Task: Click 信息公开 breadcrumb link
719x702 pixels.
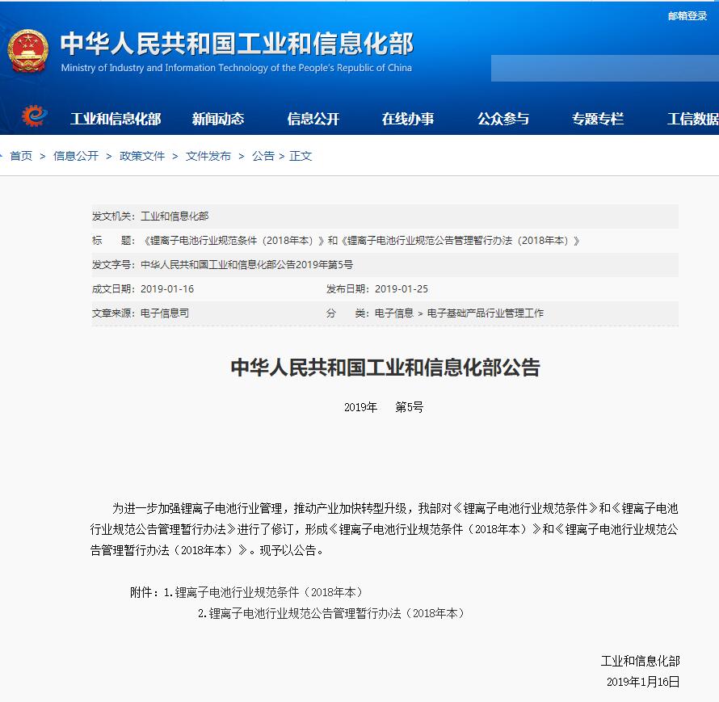Action: tap(76, 156)
